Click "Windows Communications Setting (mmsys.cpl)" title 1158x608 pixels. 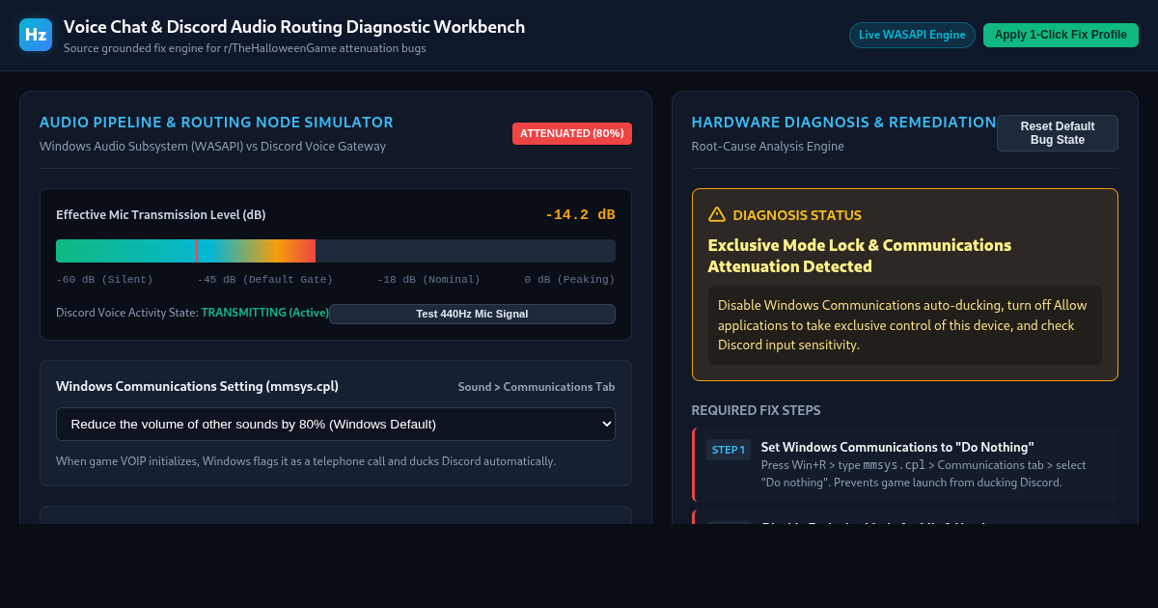[x=197, y=386]
